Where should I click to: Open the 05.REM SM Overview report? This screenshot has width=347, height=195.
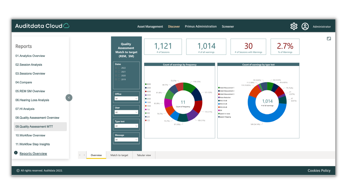click(30, 91)
